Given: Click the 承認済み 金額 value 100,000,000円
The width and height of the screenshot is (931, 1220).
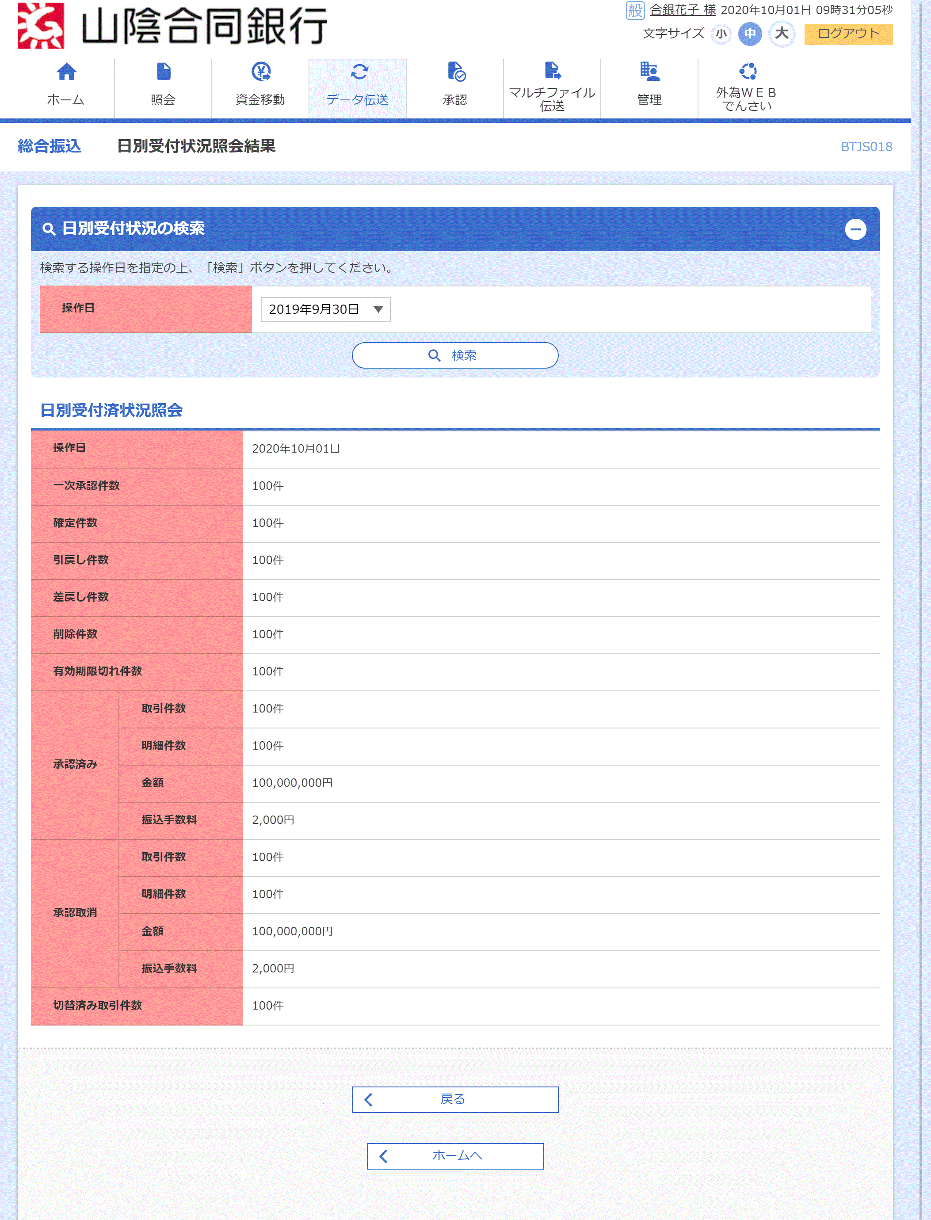Looking at the screenshot, I should tap(293, 783).
